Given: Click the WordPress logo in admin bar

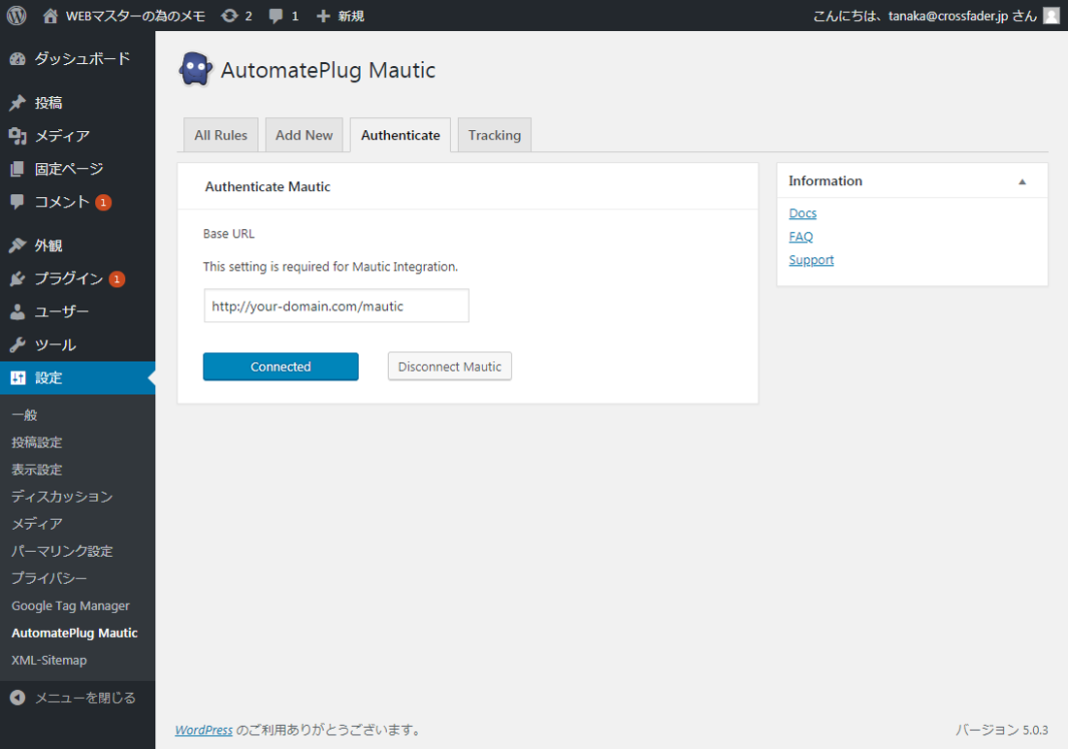Looking at the screenshot, I should tap(16, 16).
